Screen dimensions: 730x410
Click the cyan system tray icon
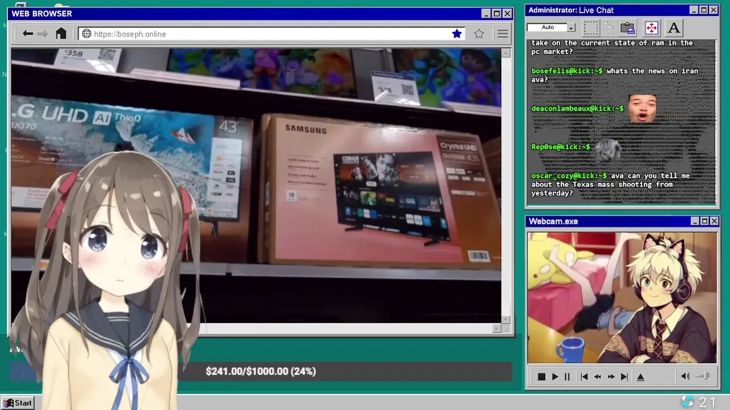688,402
